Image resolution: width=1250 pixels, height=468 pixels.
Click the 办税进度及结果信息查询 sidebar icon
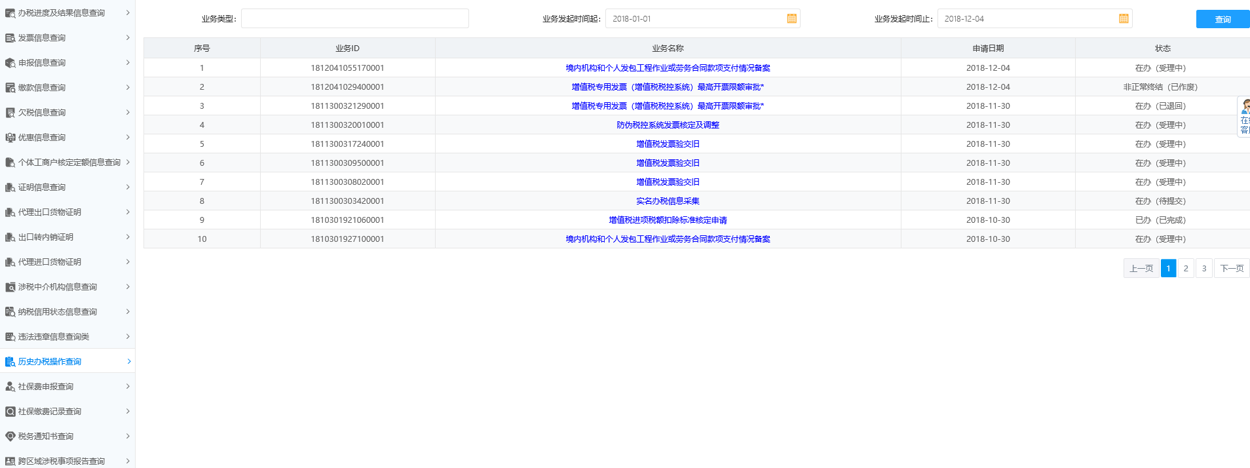pyautogui.click(x=10, y=13)
